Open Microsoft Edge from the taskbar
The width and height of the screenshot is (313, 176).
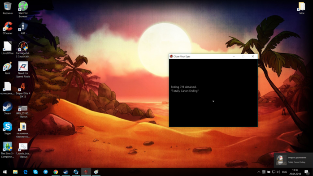pos(26,172)
